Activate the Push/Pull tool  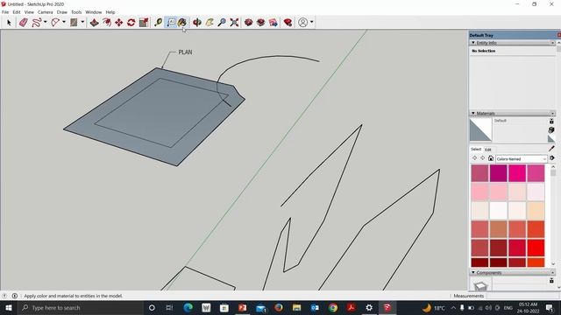[x=94, y=23]
